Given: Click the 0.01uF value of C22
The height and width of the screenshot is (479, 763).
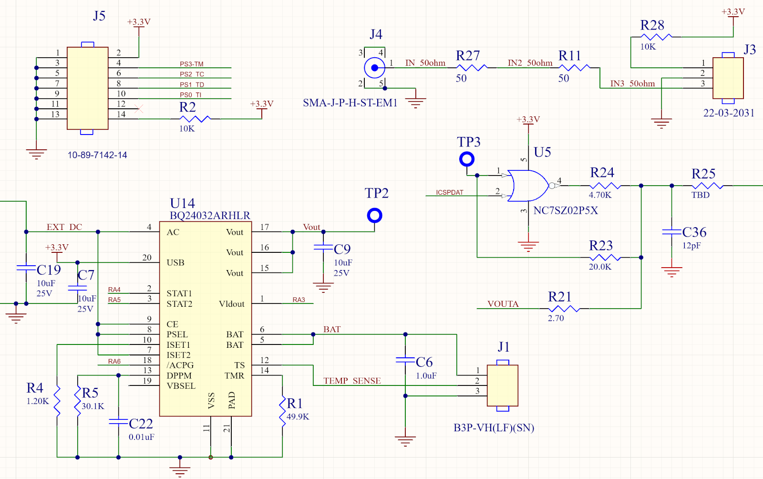Looking at the screenshot, I should coord(142,437).
